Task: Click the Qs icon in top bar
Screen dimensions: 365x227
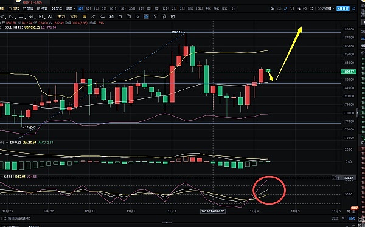Action: [273, 9]
